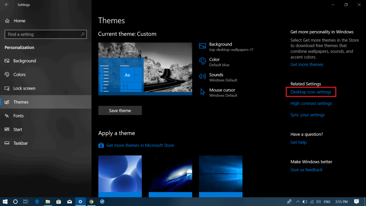Open Mail app from taskbar
The image size is (366, 206).
(70, 202)
